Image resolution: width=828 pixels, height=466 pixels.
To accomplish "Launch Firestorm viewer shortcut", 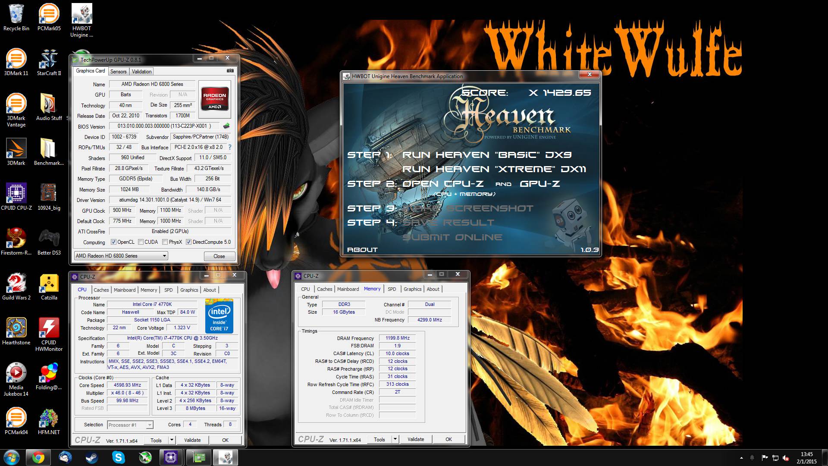I will [16, 242].
